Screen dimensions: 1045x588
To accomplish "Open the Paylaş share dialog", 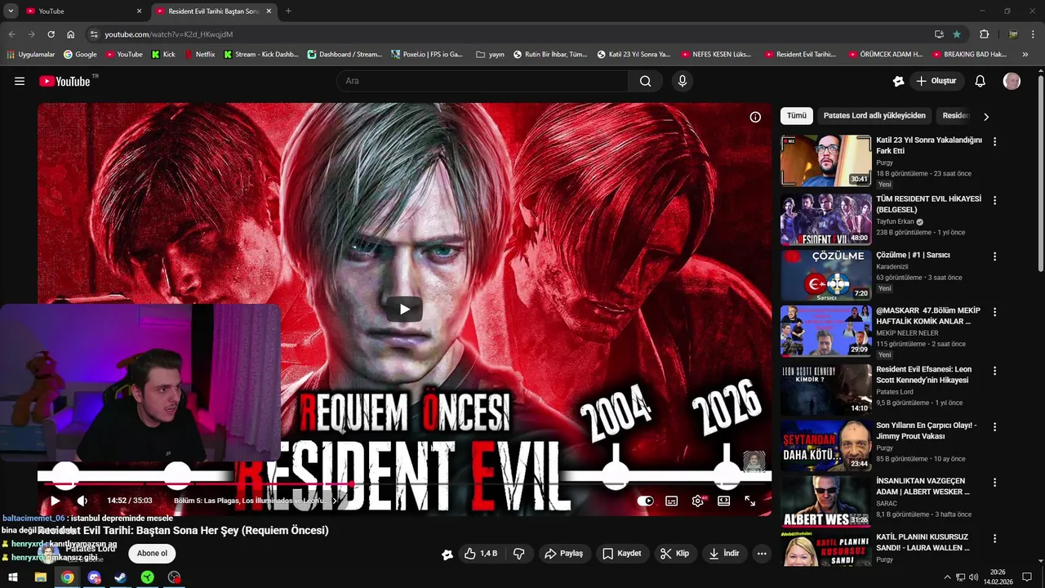I will click(563, 553).
